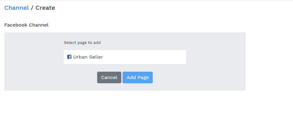This screenshot has height=122, width=293.
Task: Select the Urban Seller page row
Action: point(125,57)
